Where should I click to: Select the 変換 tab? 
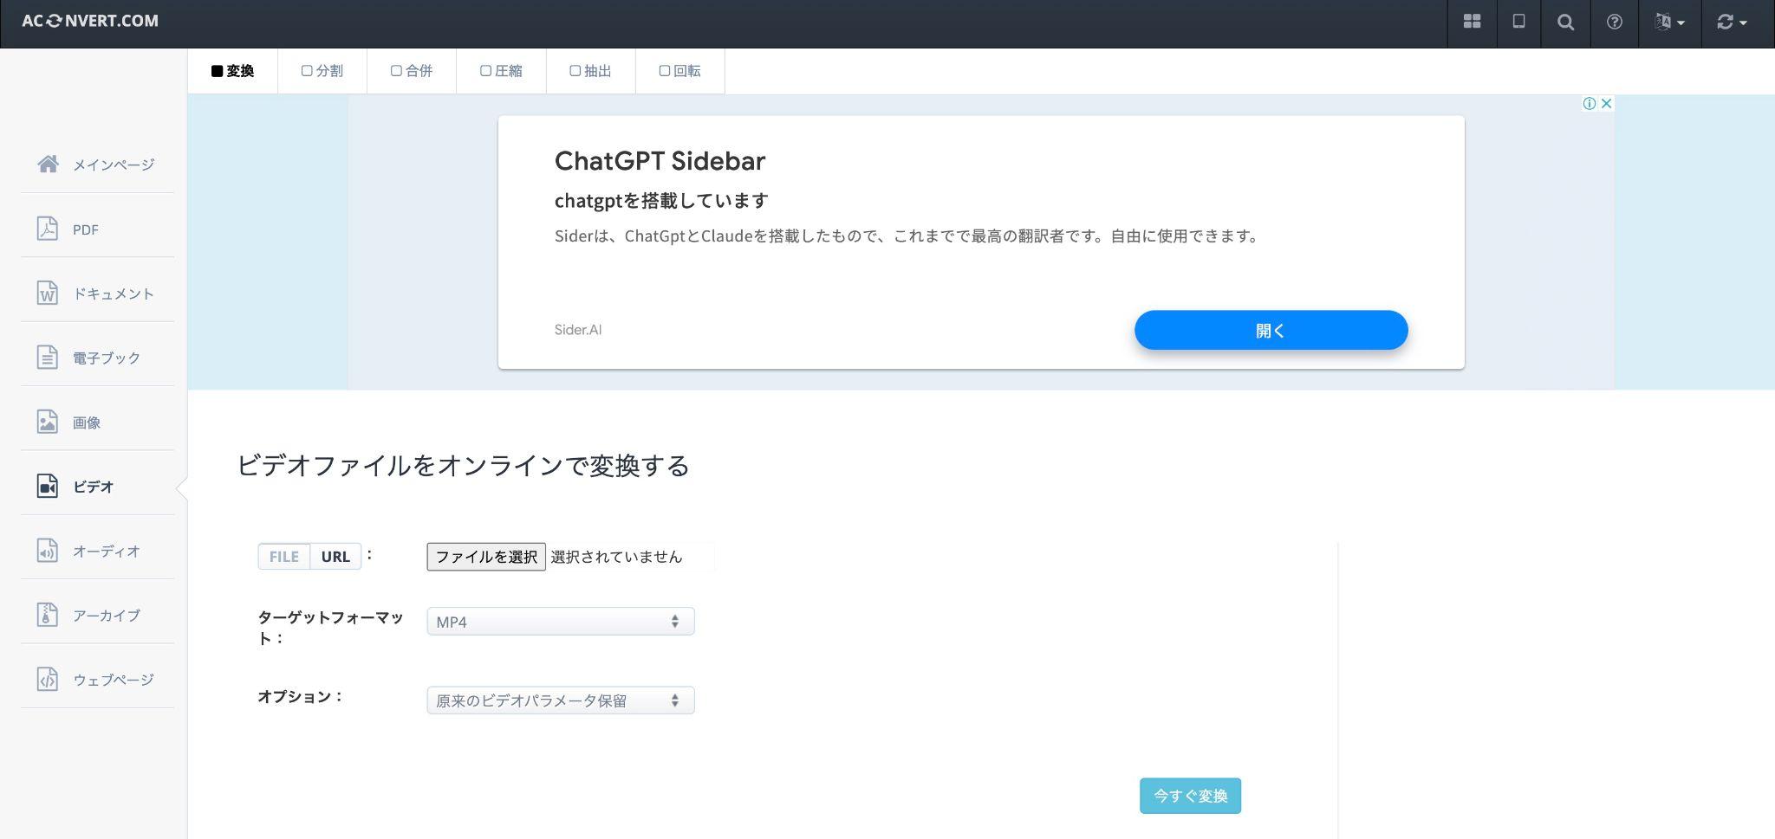[232, 71]
